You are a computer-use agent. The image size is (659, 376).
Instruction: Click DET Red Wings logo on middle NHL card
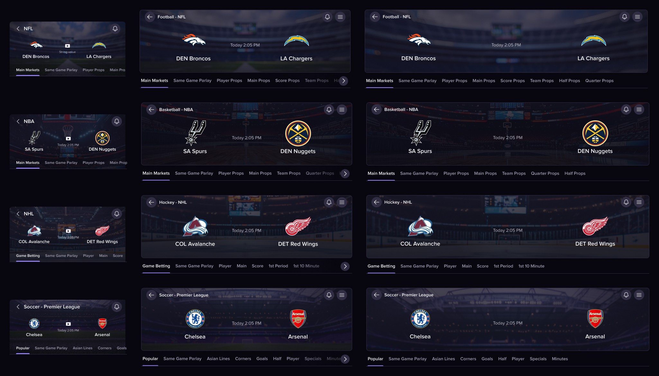tap(298, 226)
